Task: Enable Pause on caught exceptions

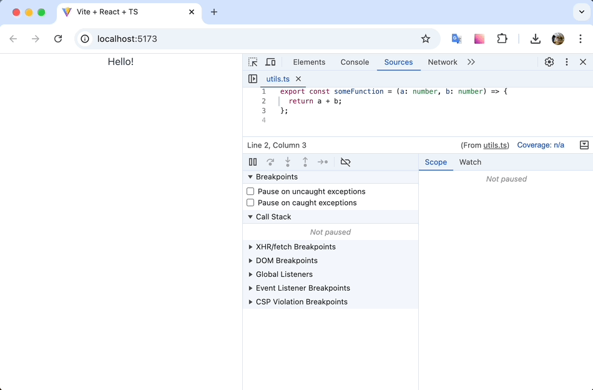Action: 250,202
